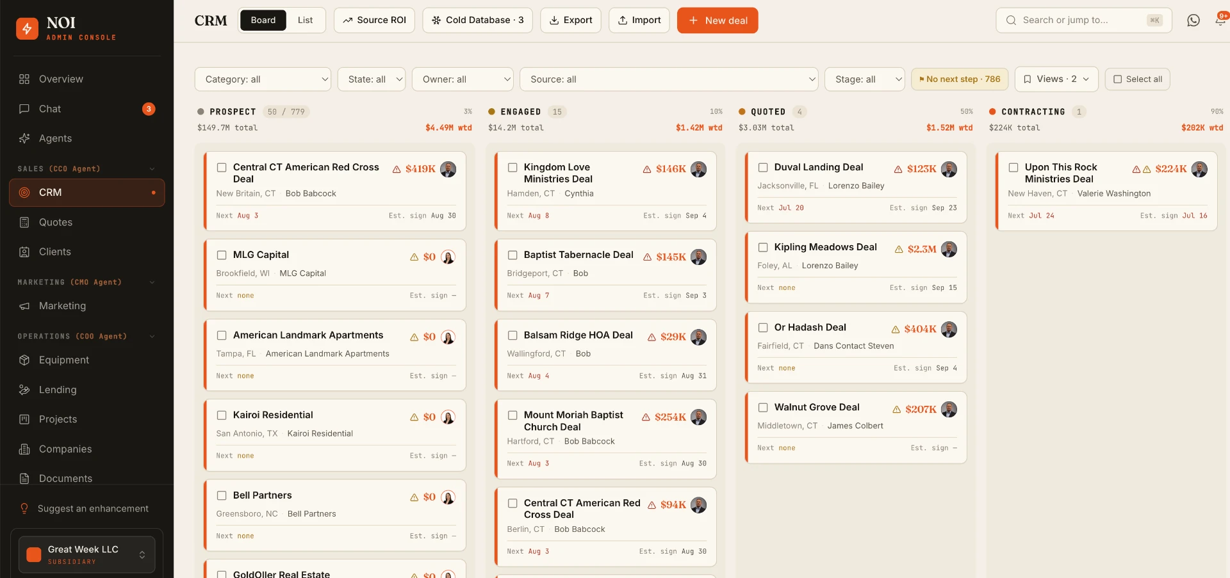
Task: Click owner avatar on Upon This Rock card
Action: [1199, 169]
